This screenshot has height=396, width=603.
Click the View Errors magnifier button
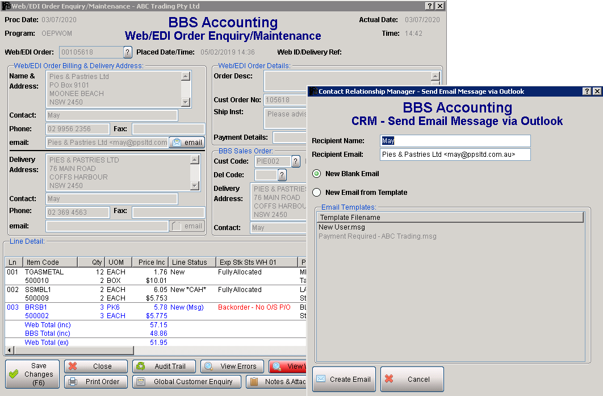(x=232, y=366)
